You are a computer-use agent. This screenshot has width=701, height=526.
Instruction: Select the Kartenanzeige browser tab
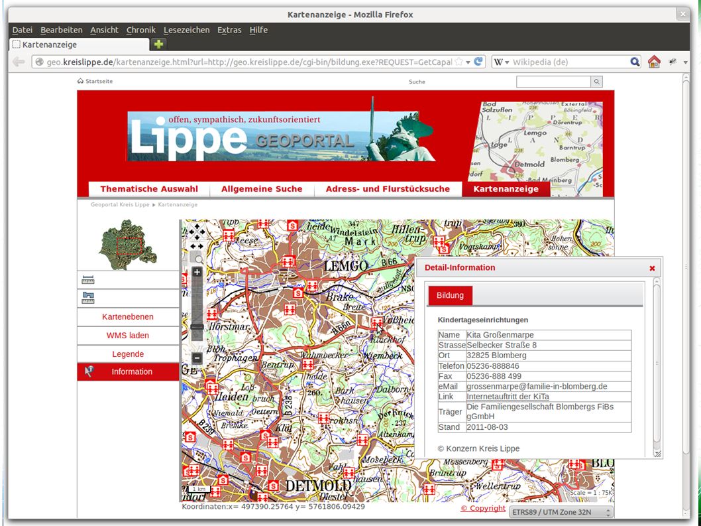(79, 44)
